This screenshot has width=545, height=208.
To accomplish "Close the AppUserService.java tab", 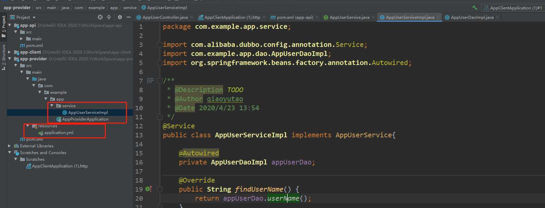I will point(373,17).
